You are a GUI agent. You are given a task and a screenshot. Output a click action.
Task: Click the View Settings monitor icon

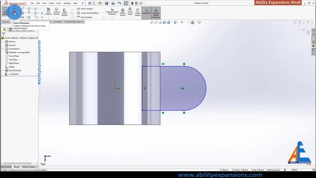[x=199, y=22]
